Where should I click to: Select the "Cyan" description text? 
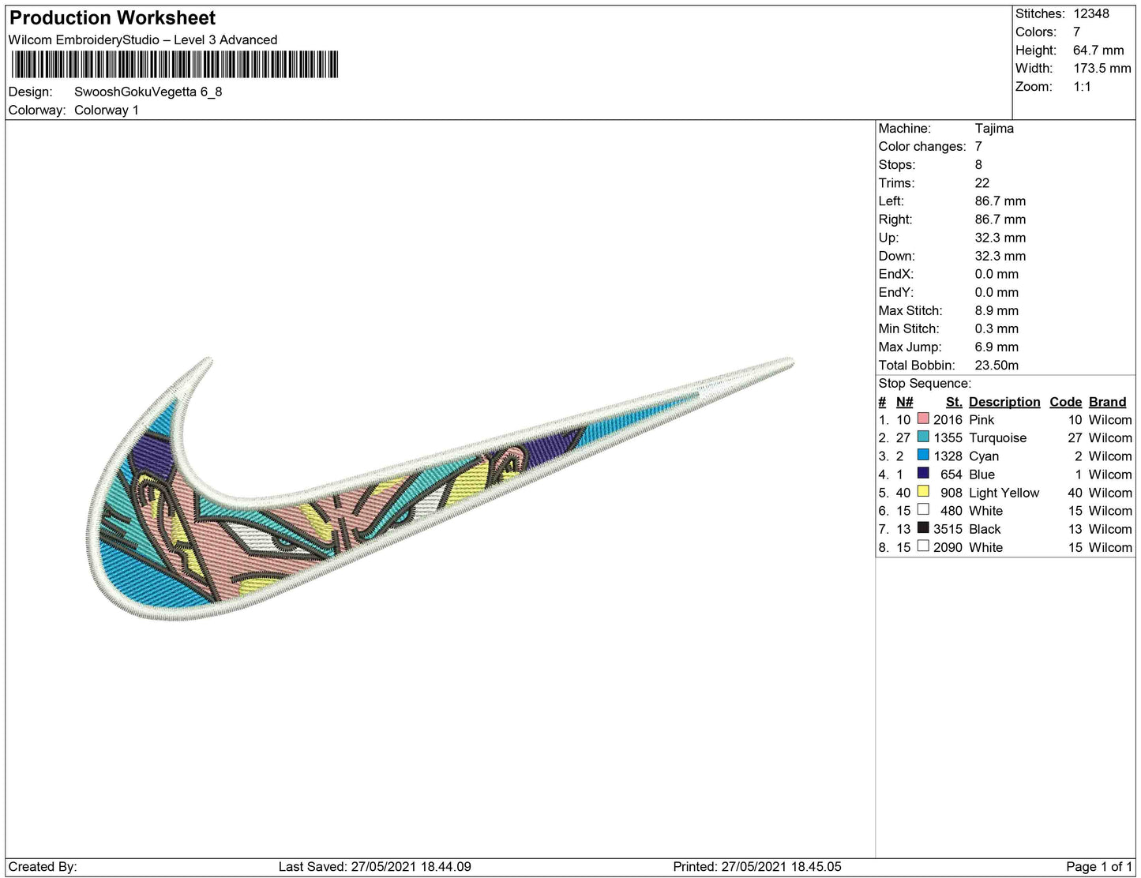984,456
